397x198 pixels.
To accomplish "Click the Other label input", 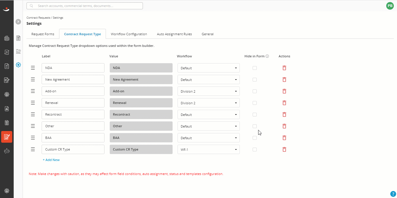I will [x=73, y=126].
